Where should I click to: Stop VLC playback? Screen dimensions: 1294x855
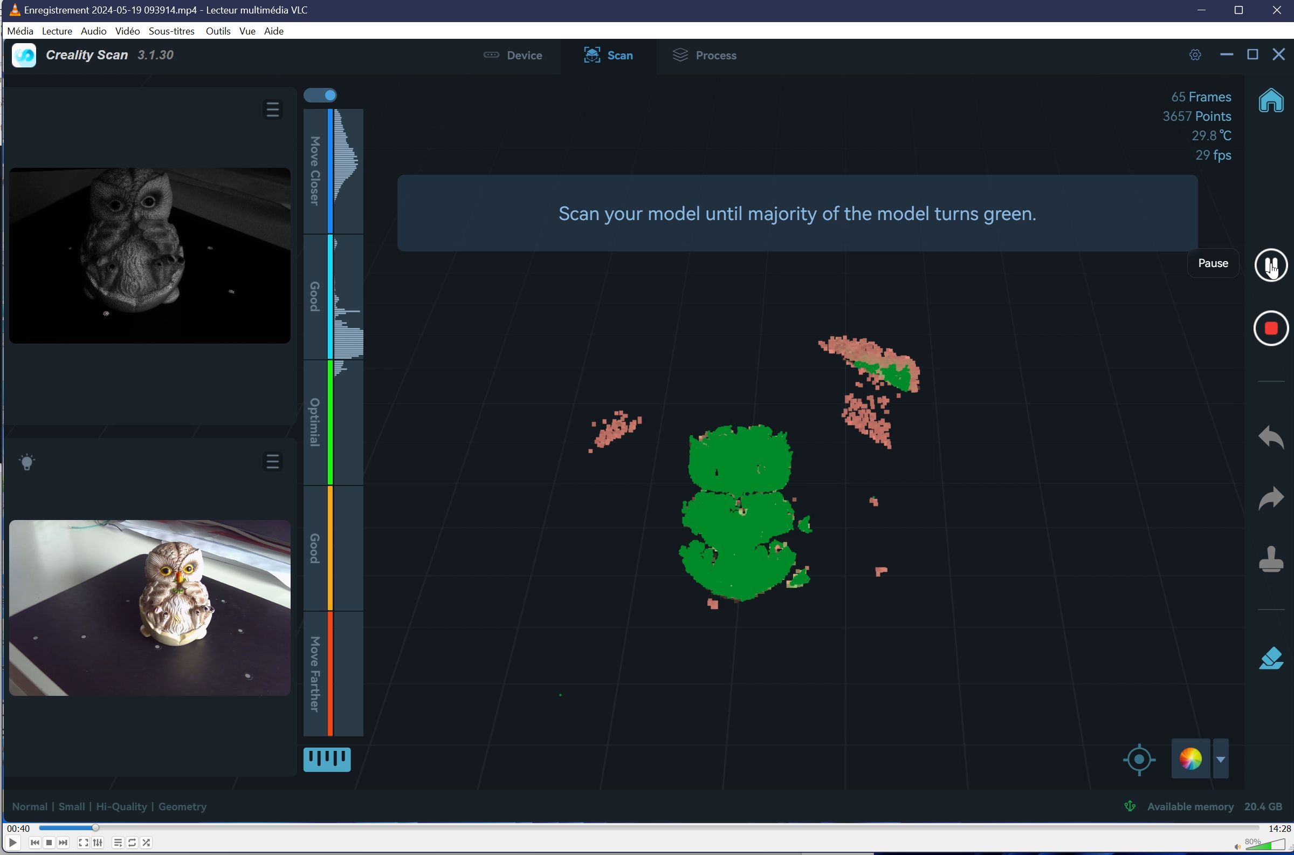tap(49, 843)
